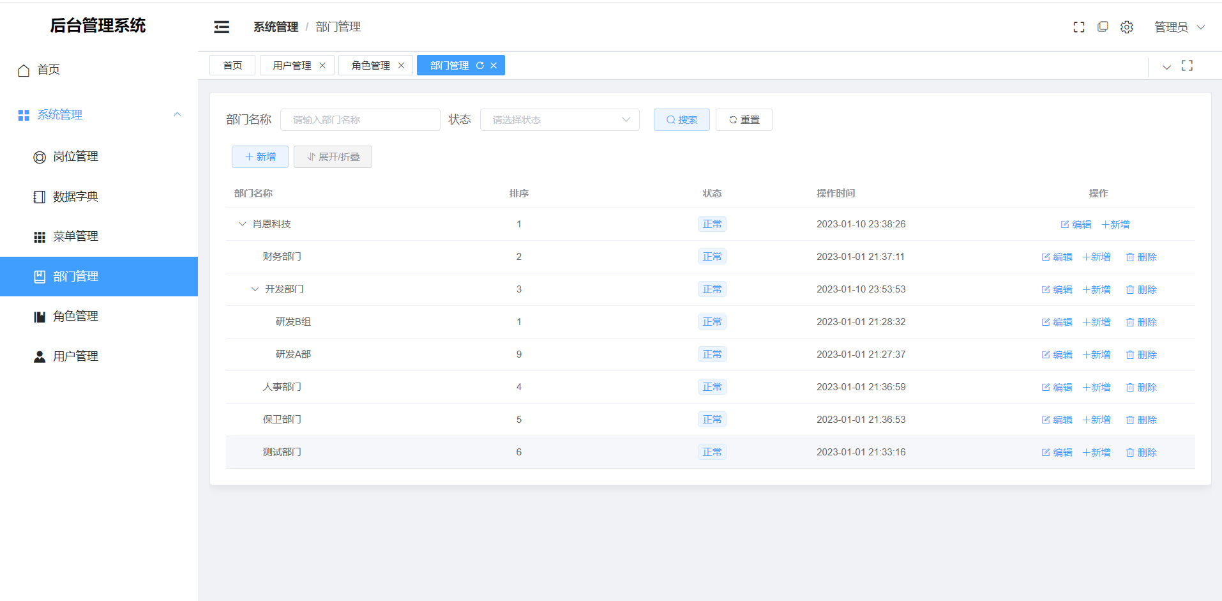Edit the 保卫部门 row
The width and height of the screenshot is (1222, 601).
coord(1057,420)
